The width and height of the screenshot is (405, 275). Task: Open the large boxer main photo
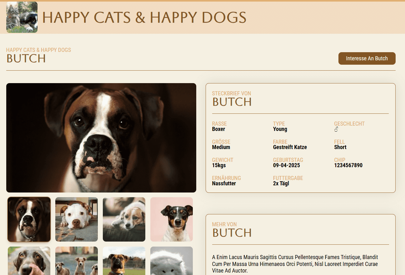click(101, 137)
